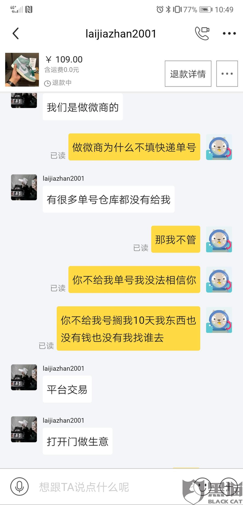
Task: Open the emoji picker icon
Action: point(202,487)
